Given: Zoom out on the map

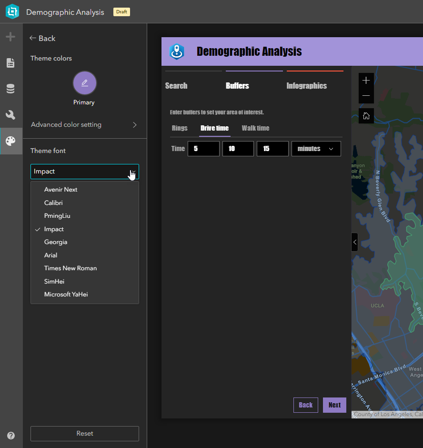Looking at the screenshot, I should click(366, 96).
